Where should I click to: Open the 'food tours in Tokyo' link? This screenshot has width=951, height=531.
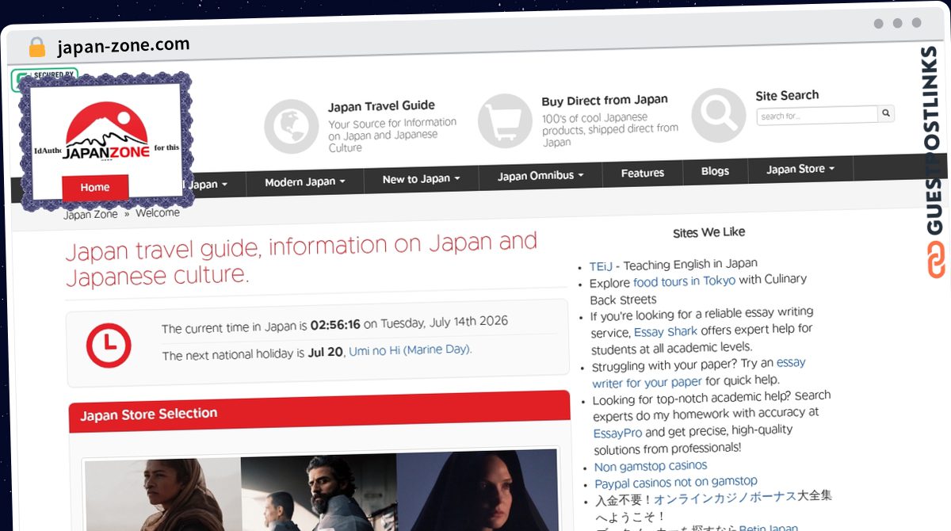point(684,281)
